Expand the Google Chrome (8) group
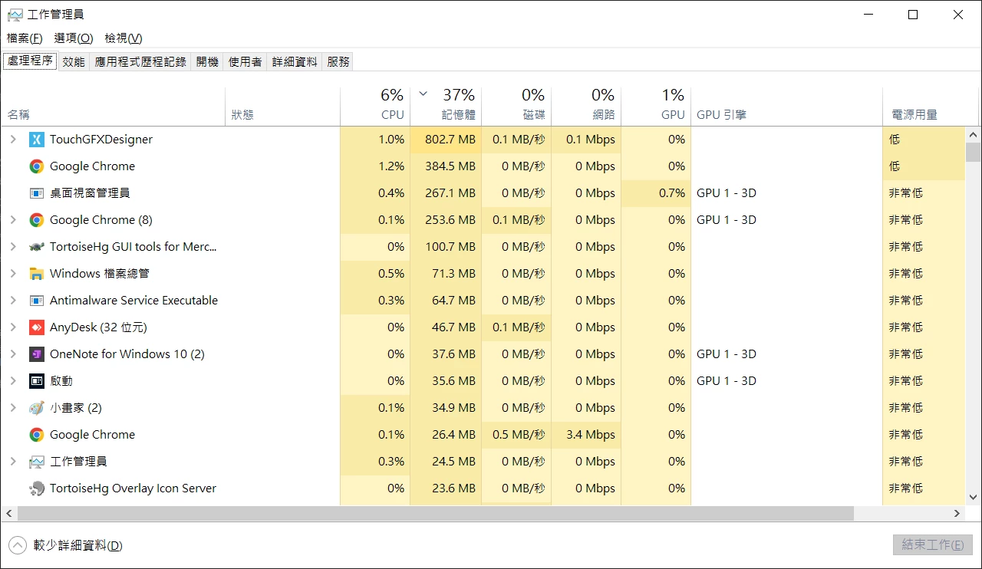 pos(12,220)
